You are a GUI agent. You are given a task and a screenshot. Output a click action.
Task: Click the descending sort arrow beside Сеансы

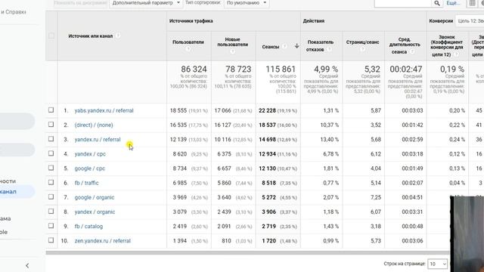pyautogui.click(x=296, y=46)
